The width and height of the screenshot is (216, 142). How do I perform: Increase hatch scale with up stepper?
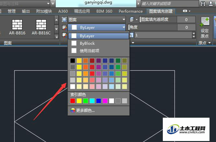pyautogui.click(x=194, y=33)
